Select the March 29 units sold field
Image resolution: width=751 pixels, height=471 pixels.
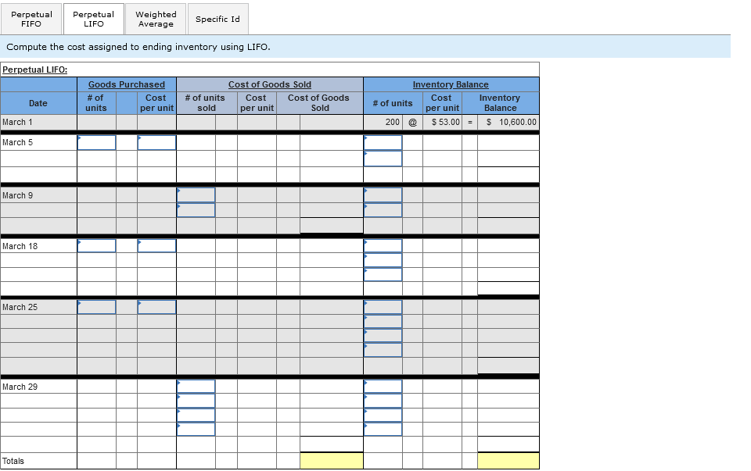point(196,386)
